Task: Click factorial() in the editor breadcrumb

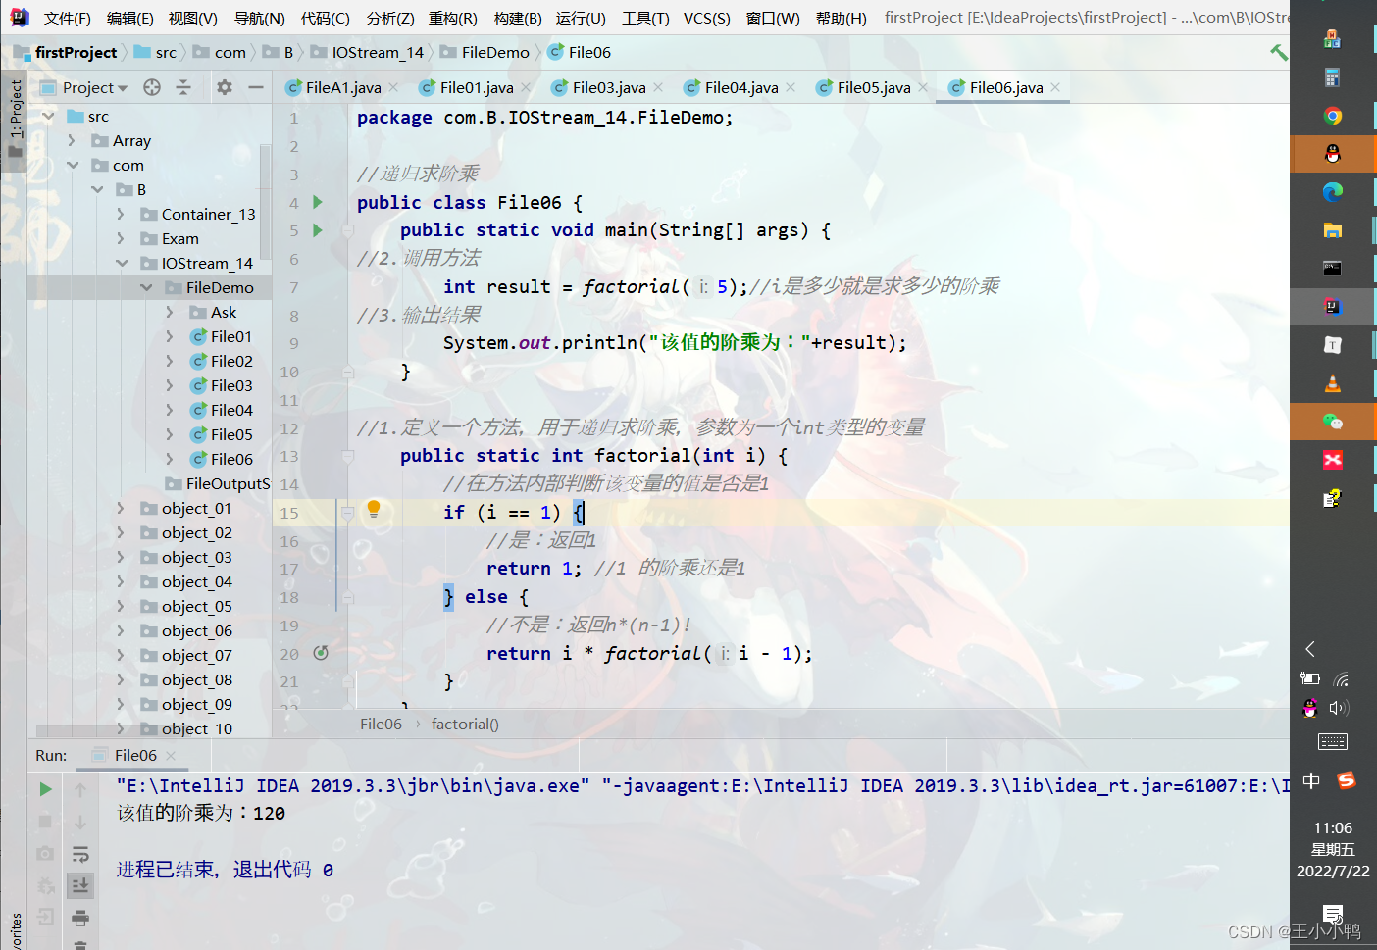Action: point(465,724)
